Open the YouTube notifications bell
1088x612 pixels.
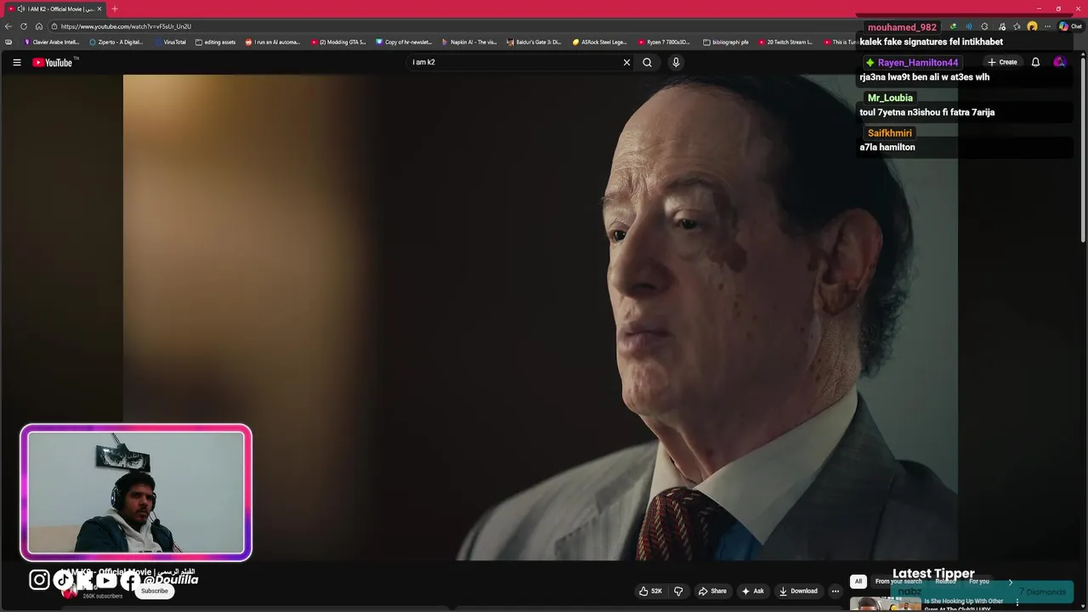pos(1035,62)
